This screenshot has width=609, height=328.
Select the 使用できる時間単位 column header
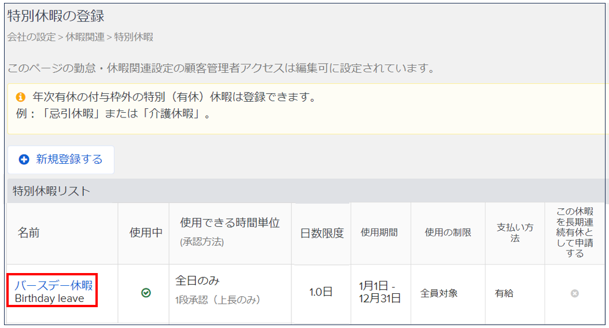[230, 223]
